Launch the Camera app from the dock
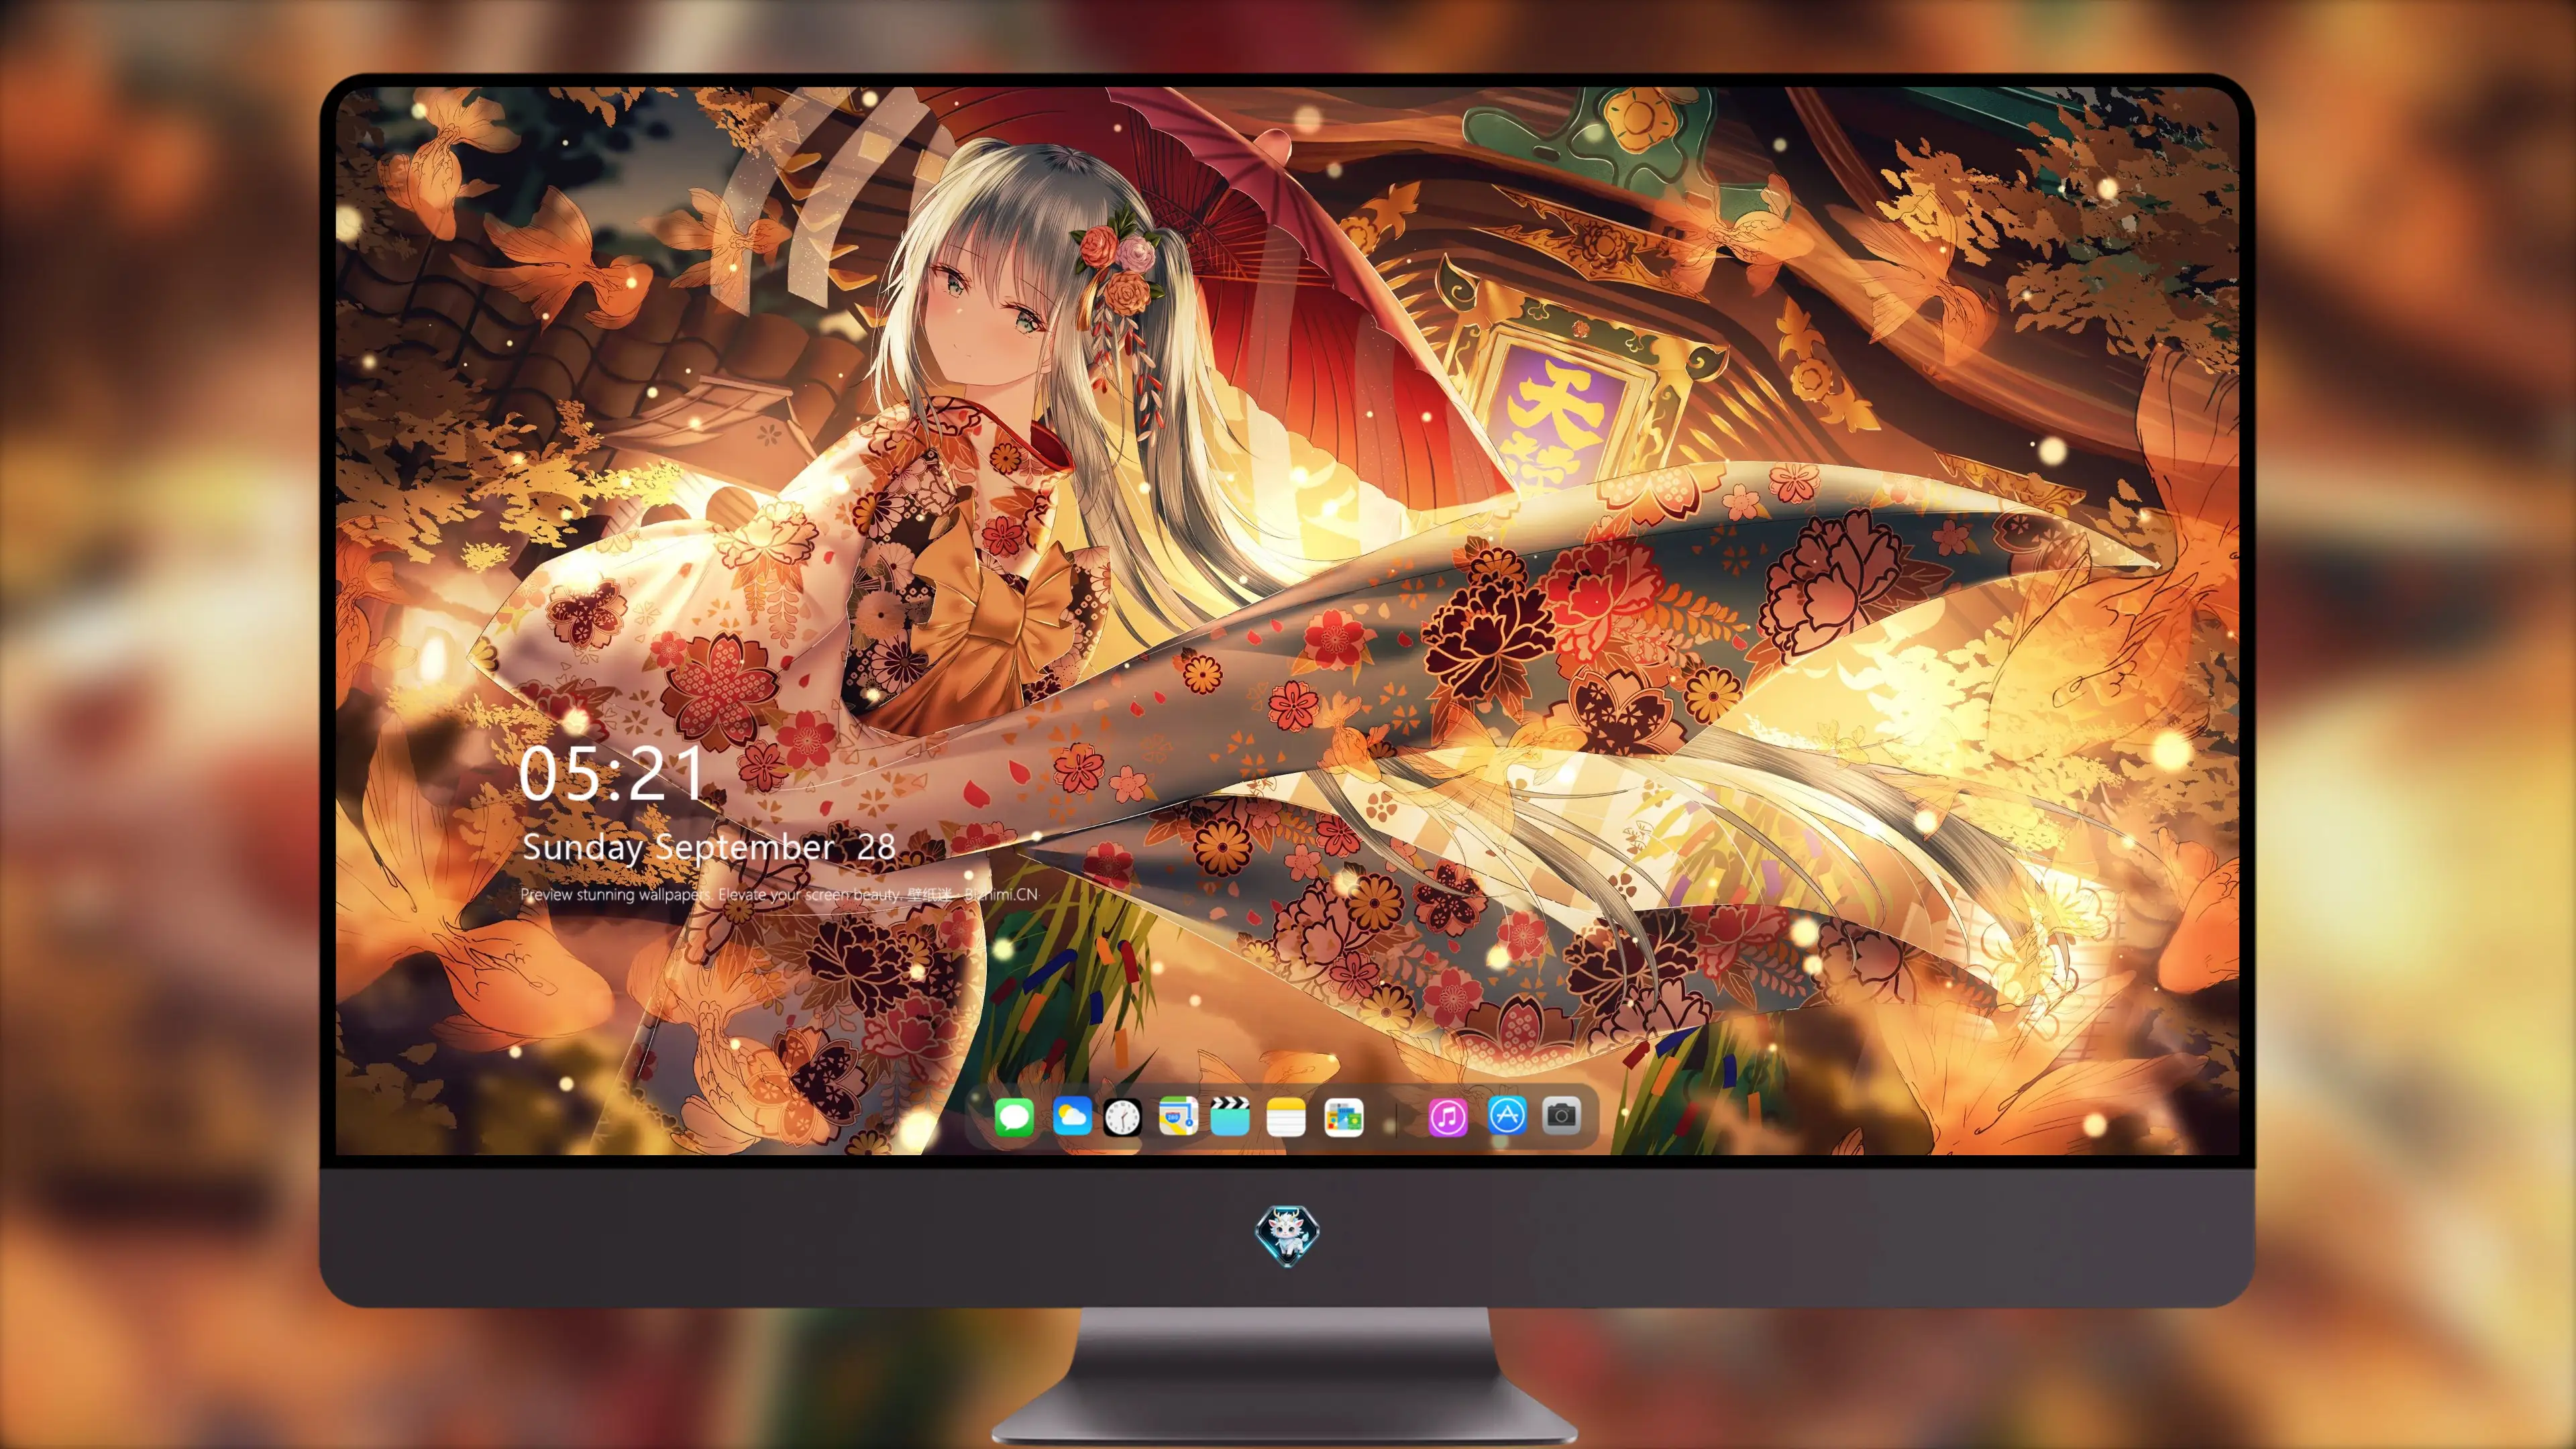This screenshot has height=1449, width=2576. point(1561,1115)
